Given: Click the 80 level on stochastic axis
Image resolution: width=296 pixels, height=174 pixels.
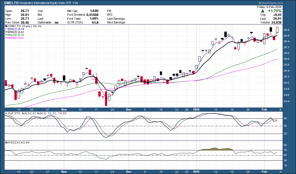Looking at the screenshot, I should (x=285, y=118).
